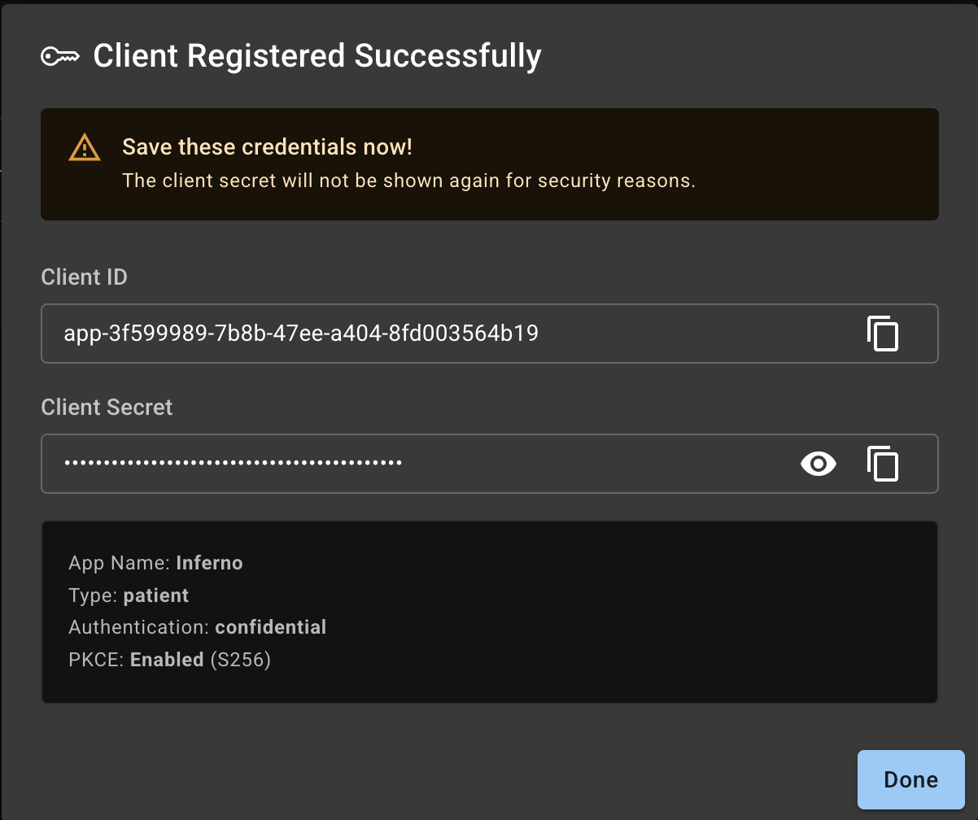Click the secret-not-shown-again warning message
The width and height of the screenshot is (978, 820).
[x=408, y=181]
